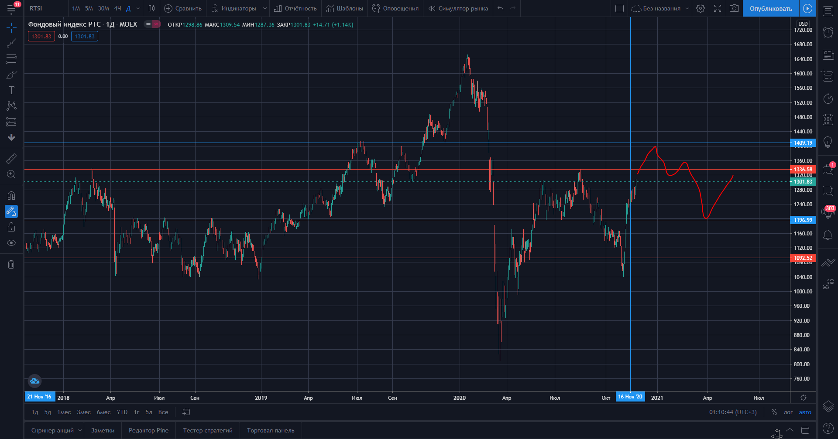
Task: Expand the Индикаторы favorites dropdown arrow
Action: tap(264, 8)
